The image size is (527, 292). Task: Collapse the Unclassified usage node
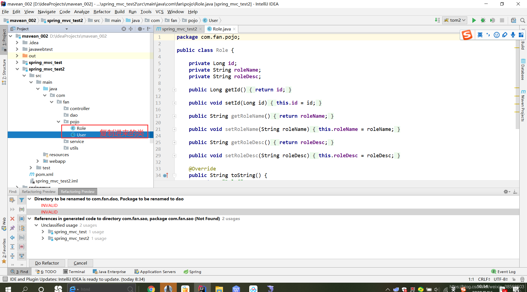36,225
